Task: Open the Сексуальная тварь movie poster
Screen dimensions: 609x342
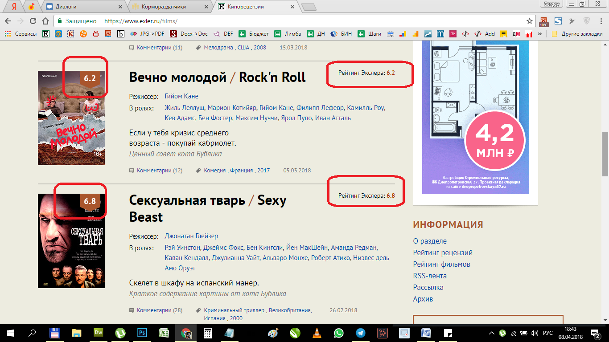Action: click(71, 240)
